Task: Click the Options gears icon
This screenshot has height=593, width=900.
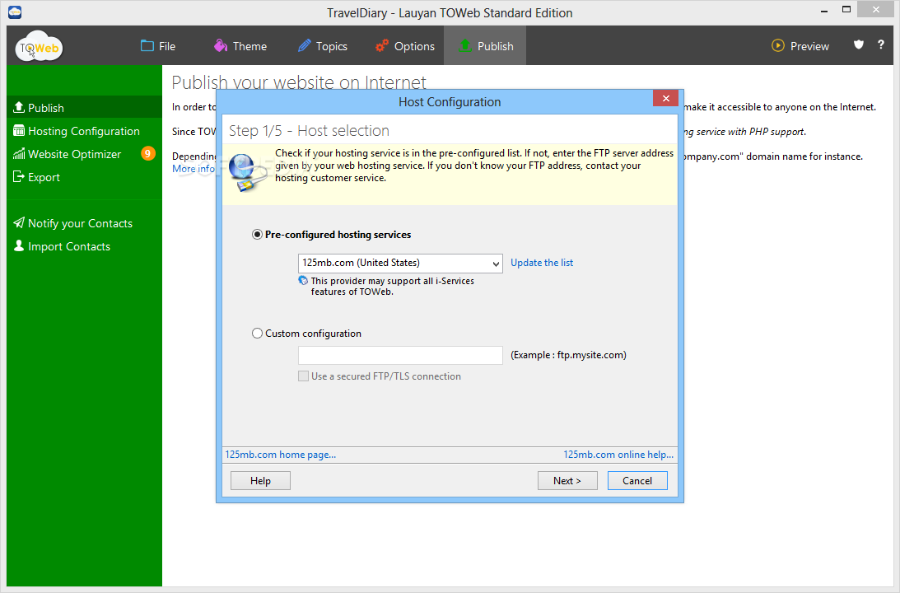Action: point(382,45)
